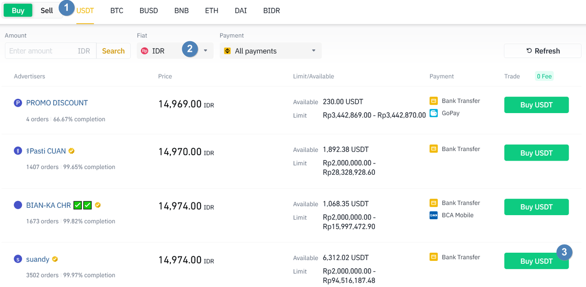Open the BNB tab
The image size is (586, 287).
pyautogui.click(x=182, y=11)
